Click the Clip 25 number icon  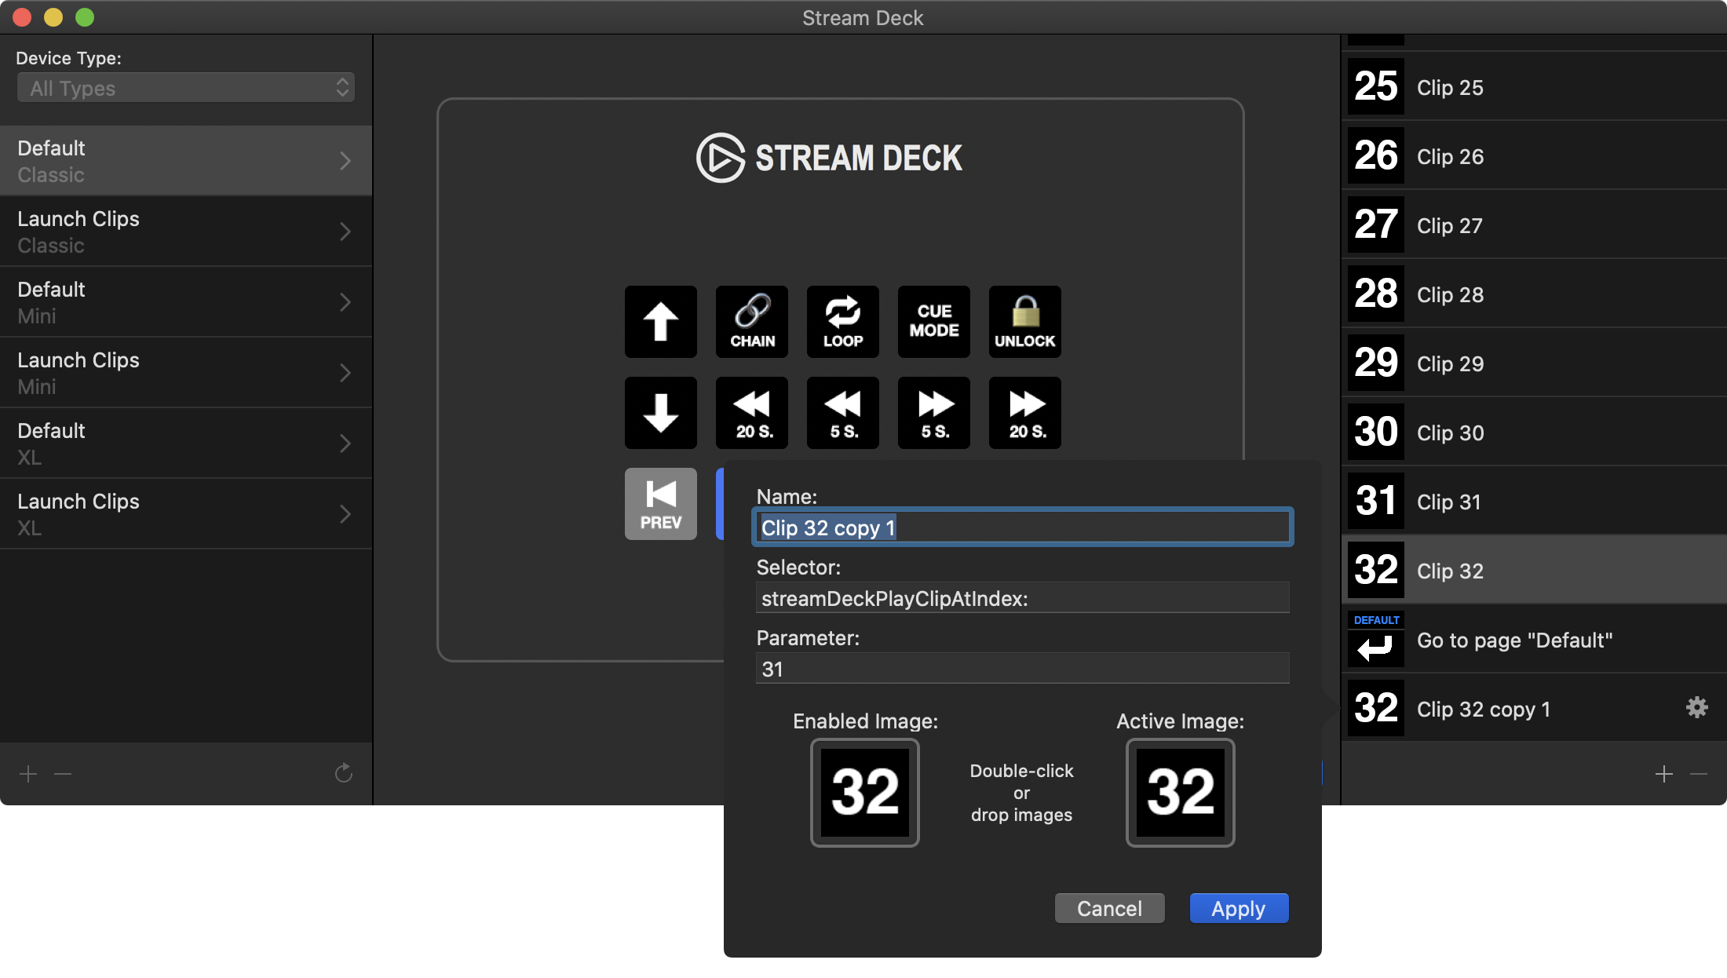pos(1376,86)
